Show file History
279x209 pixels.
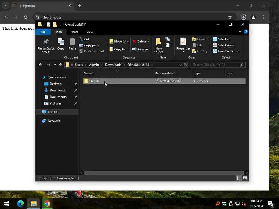click(200, 51)
